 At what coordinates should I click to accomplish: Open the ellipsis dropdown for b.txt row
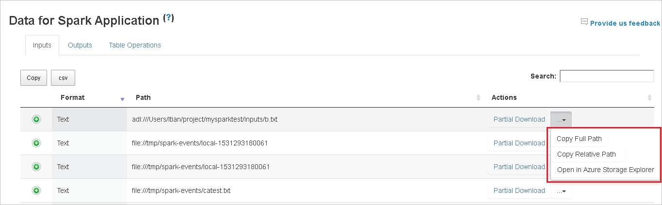[x=561, y=119]
